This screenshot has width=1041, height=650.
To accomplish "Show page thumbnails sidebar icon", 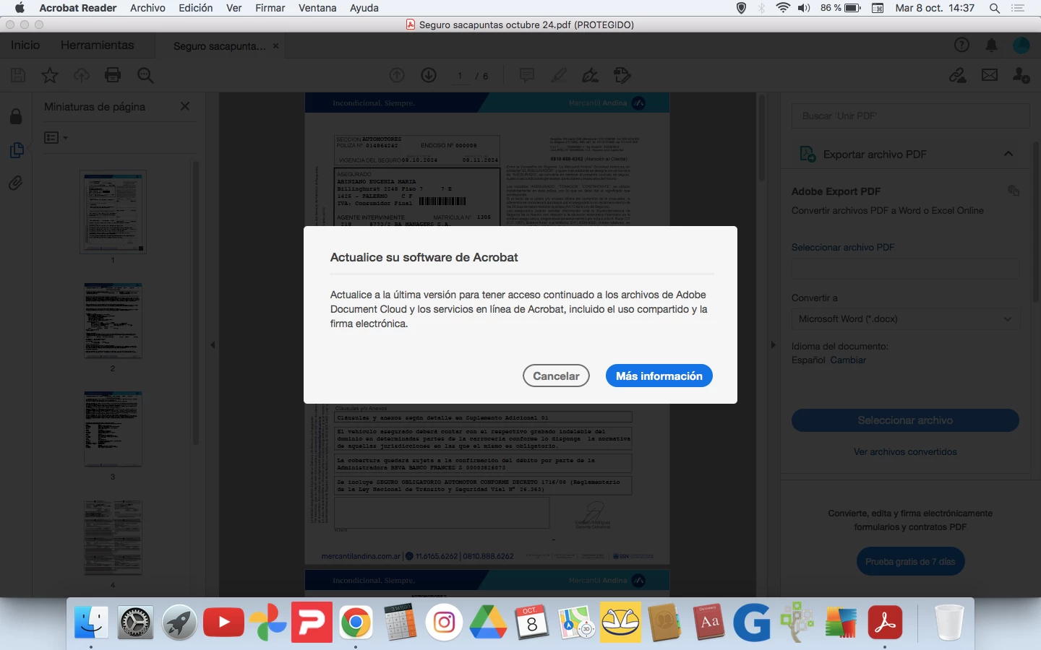I will click(17, 150).
